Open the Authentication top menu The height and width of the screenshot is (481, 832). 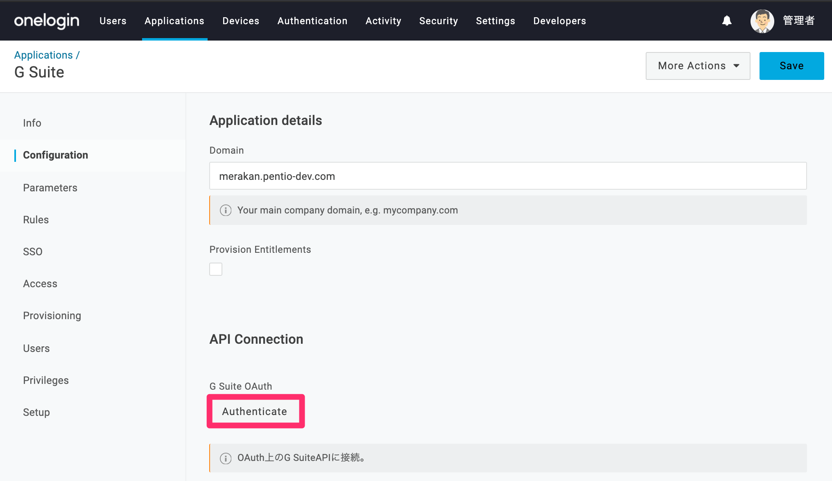(312, 21)
